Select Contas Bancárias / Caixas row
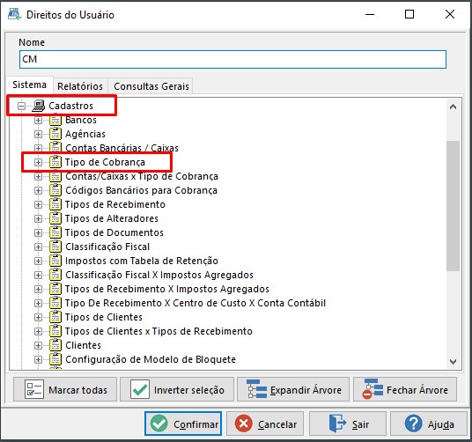The width and height of the screenshot is (472, 442). click(122, 148)
